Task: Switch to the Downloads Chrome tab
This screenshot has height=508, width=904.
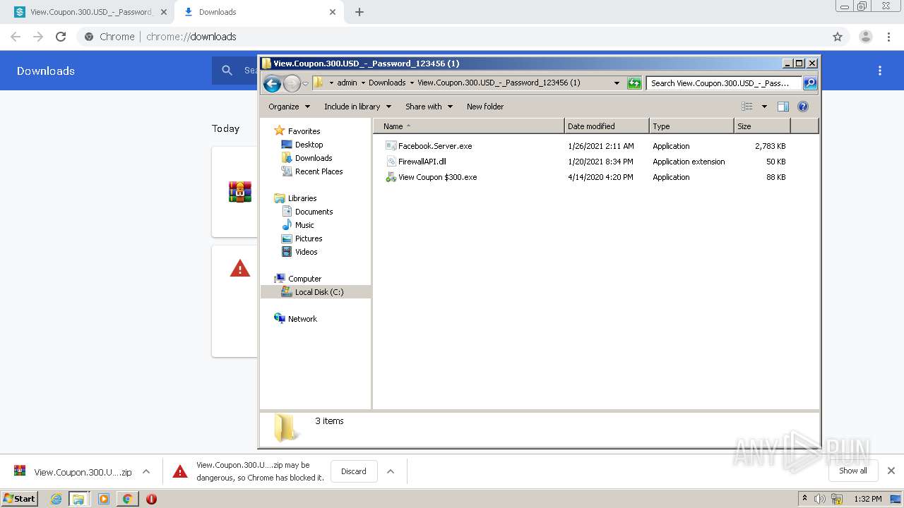Action: click(x=258, y=12)
